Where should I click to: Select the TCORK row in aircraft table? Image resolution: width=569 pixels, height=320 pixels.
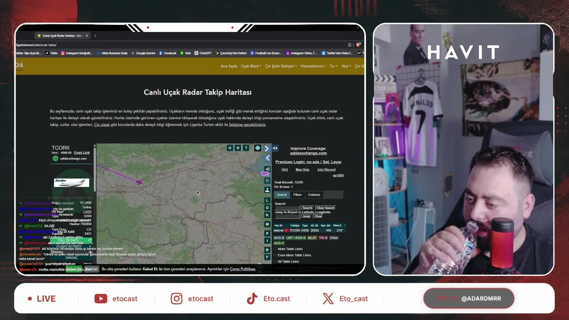point(309,231)
